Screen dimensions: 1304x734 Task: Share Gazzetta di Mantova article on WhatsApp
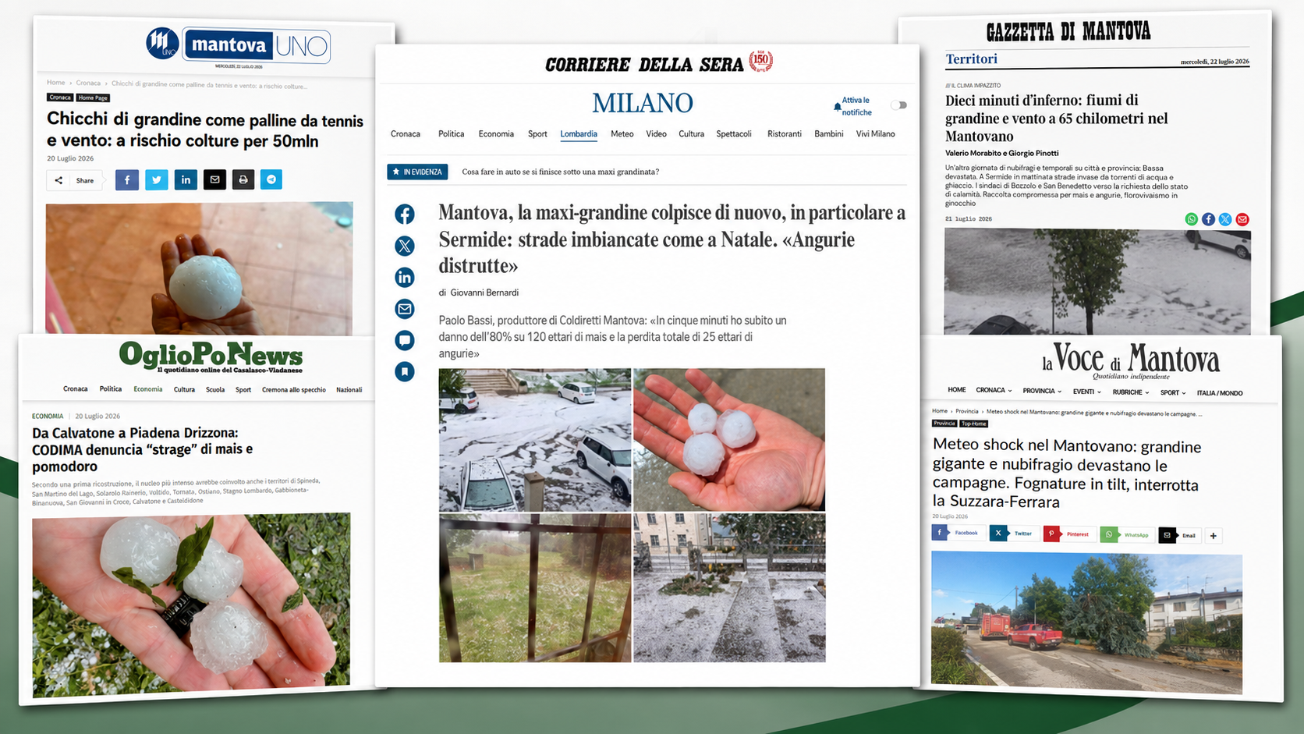tap(1191, 219)
